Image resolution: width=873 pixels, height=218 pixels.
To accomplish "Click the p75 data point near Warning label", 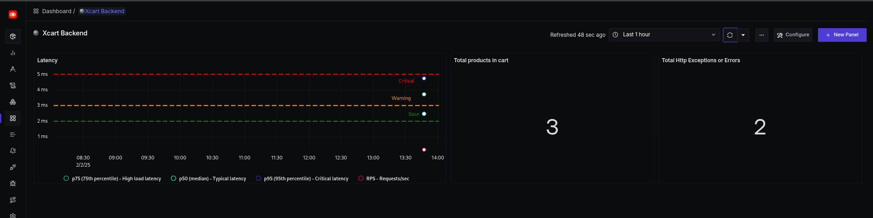I will point(424,94).
